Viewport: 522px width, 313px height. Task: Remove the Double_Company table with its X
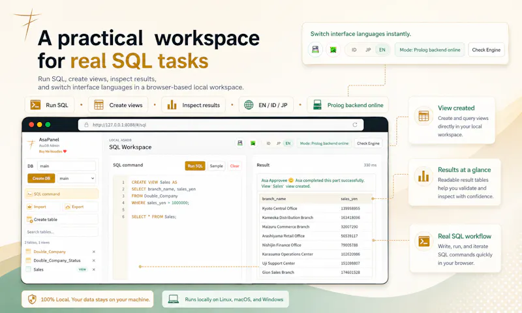[93, 252]
